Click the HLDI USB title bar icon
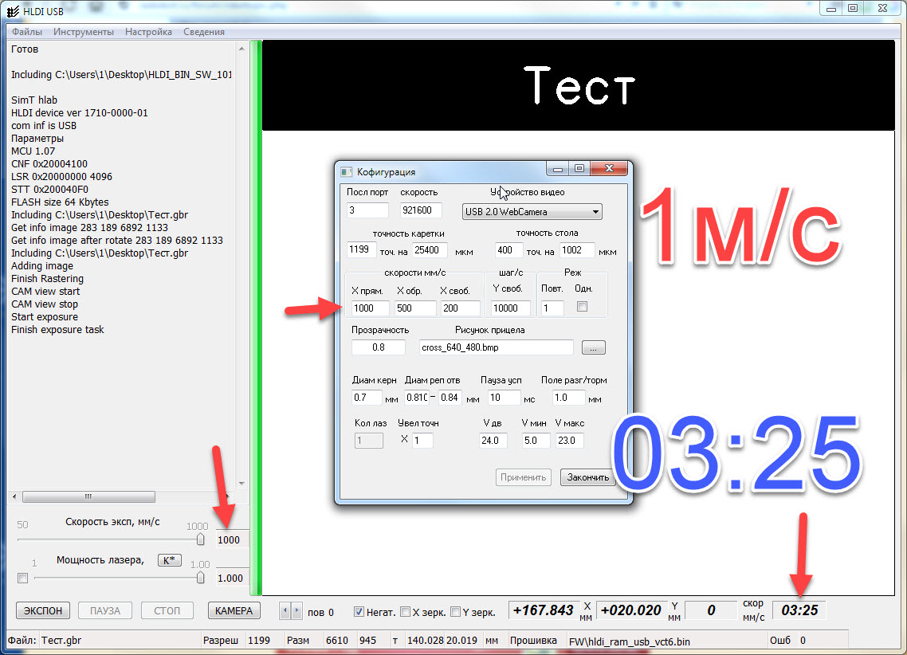Image resolution: width=907 pixels, height=655 pixels. click(13, 12)
